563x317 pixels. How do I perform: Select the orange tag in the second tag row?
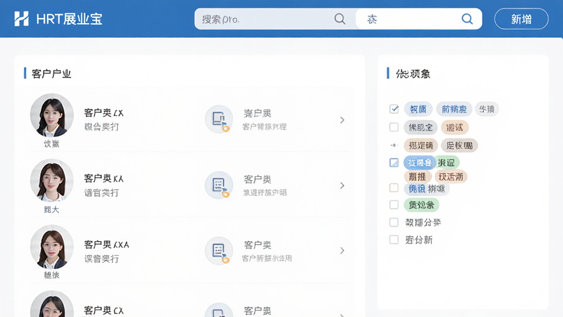coord(455,127)
